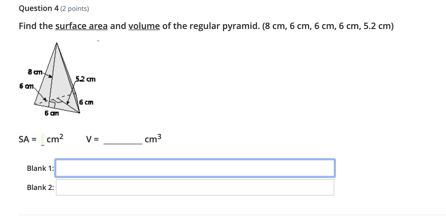This screenshot has width=446, height=219.
Task: Click the 'SA =' label text
Action: pos(27,140)
